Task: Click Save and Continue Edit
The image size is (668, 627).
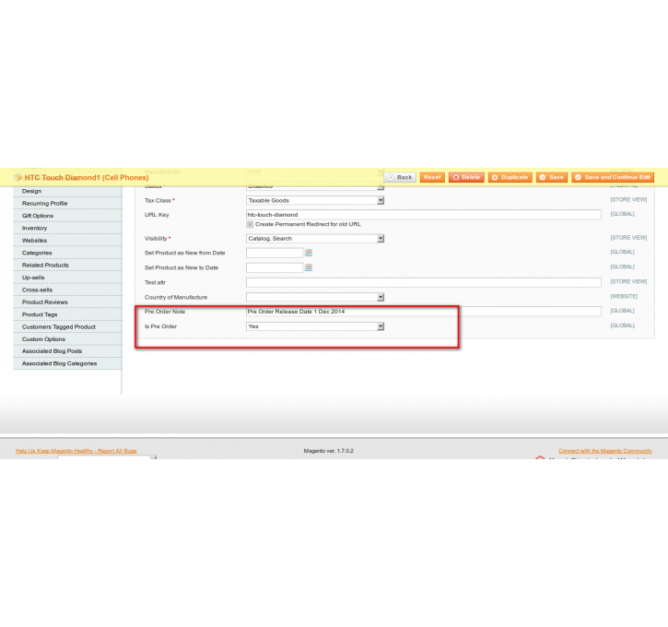Action: (613, 177)
